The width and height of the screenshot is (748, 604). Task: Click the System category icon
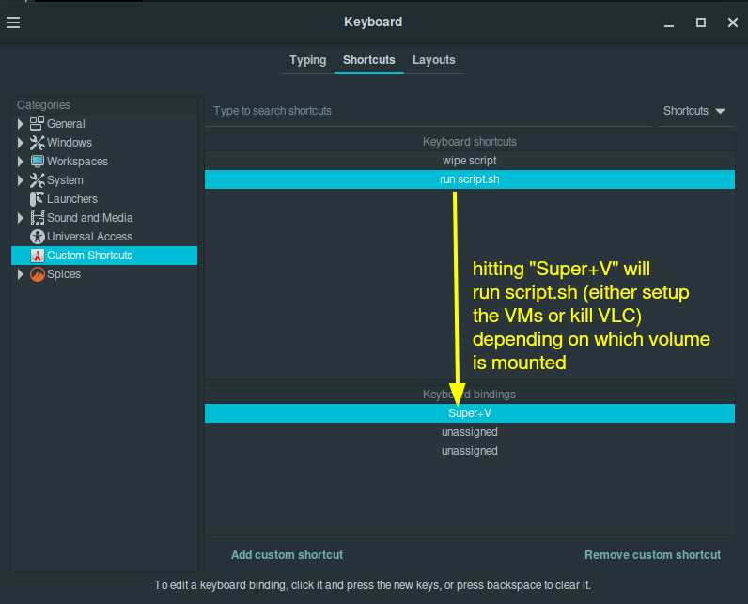click(x=37, y=180)
